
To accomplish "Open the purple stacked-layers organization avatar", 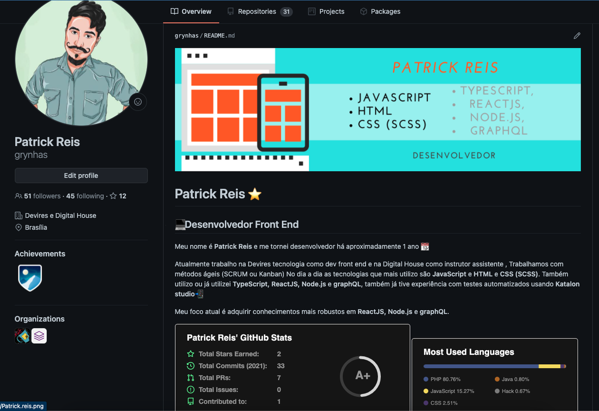I will (39, 336).
